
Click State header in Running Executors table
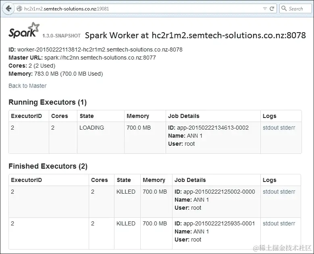(87, 116)
